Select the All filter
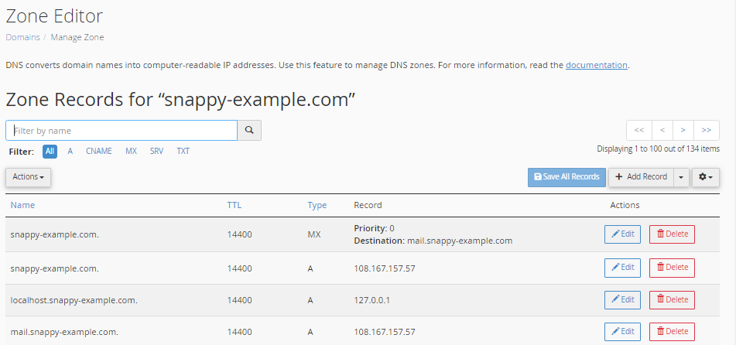Screen dimensions: 736x345 pyautogui.click(x=50, y=151)
